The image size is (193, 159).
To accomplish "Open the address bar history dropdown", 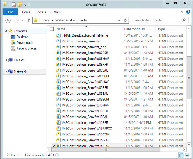I will (x=119, y=20).
